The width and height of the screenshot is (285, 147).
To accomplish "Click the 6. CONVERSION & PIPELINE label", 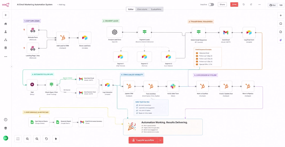I will tap(205, 75).
